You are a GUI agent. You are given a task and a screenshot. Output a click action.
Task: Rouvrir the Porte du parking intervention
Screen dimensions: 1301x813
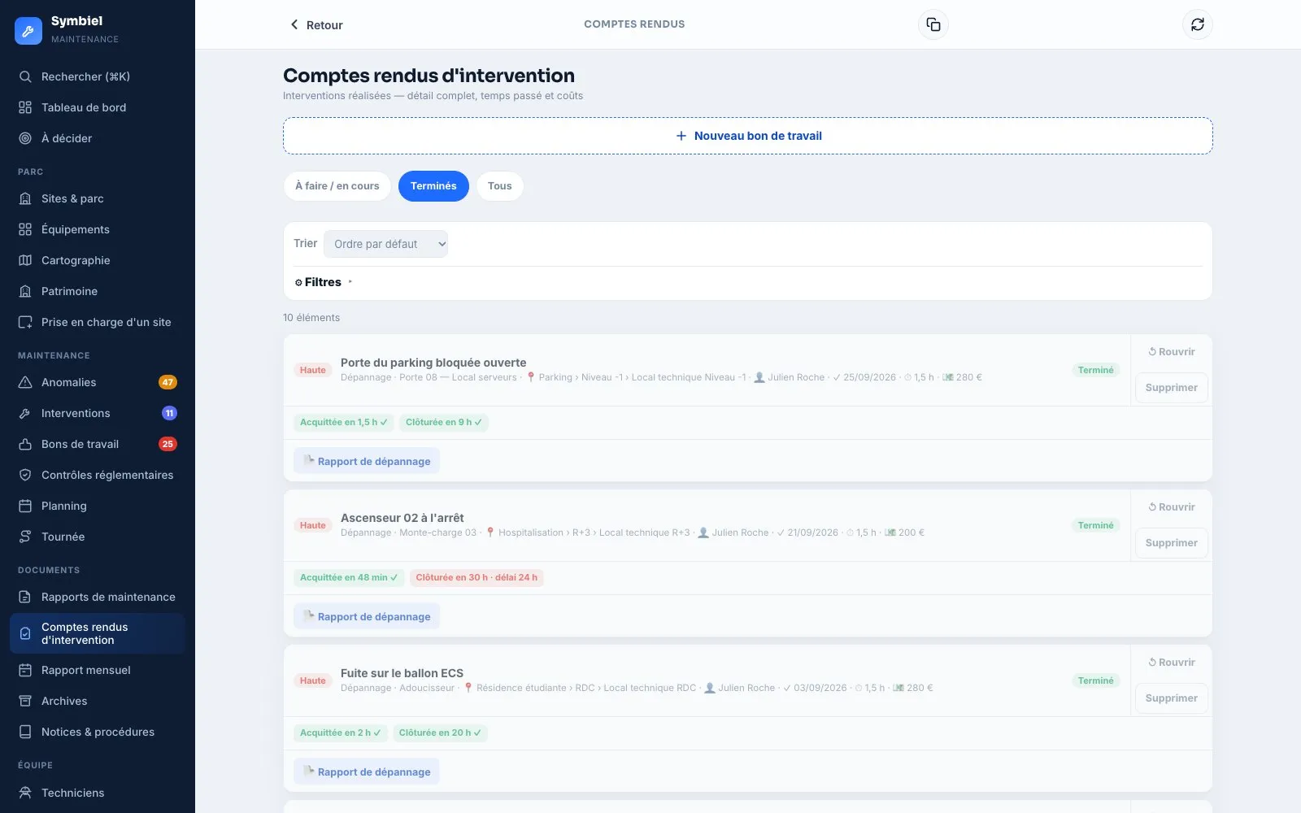(x=1172, y=352)
